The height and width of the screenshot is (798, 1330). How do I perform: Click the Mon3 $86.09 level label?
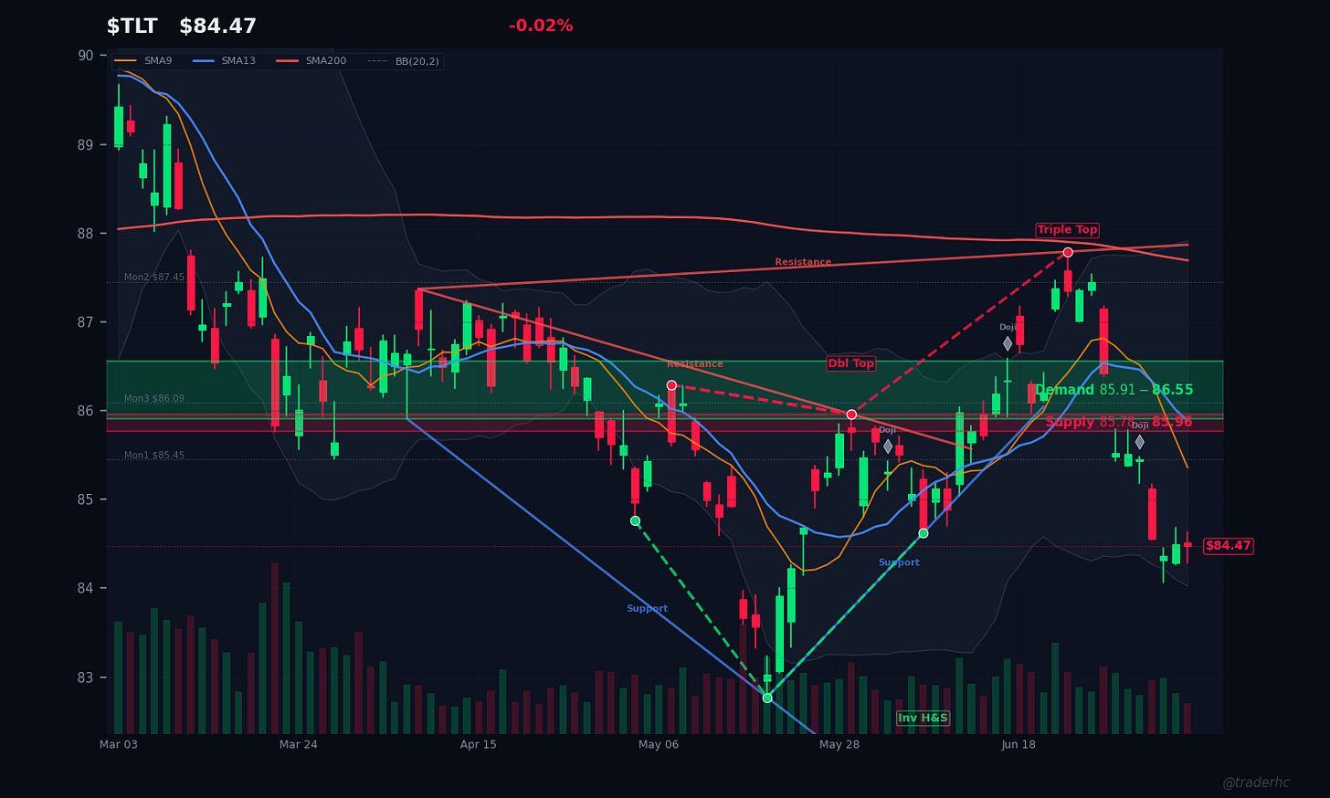point(154,399)
